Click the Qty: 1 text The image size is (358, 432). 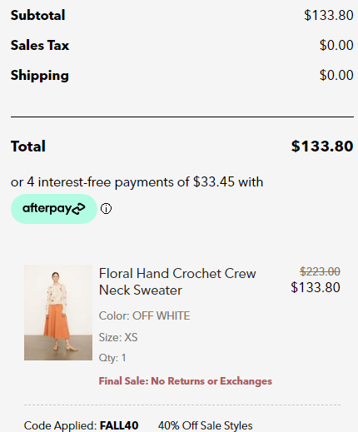coord(112,358)
